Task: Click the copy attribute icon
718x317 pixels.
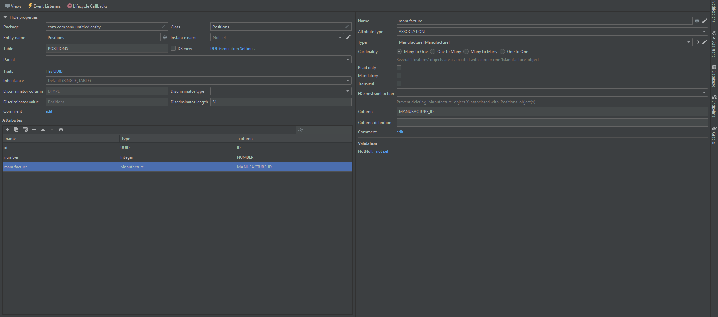Action: [16, 130]
